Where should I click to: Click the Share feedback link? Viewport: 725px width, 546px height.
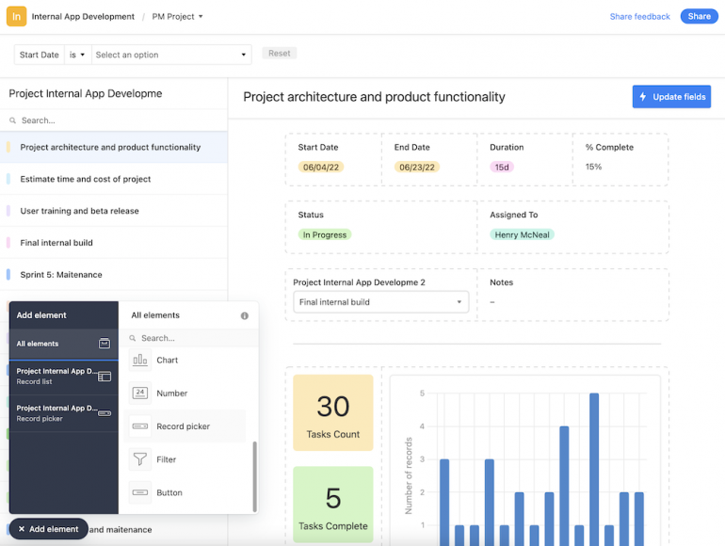coord(639,16)
